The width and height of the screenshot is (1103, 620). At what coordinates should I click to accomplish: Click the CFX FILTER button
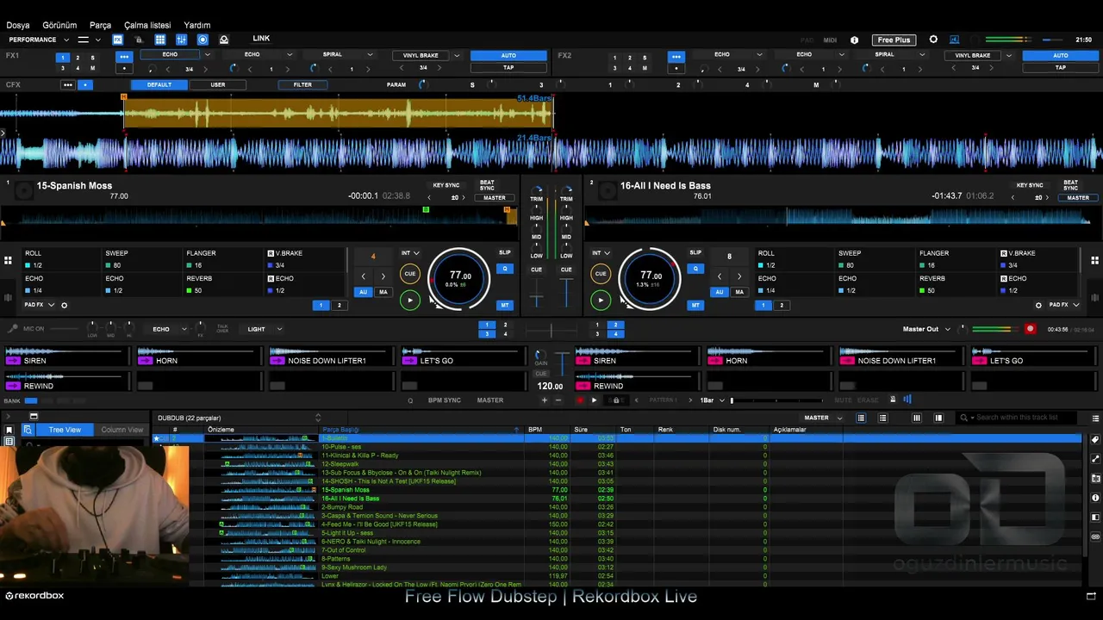(x=302, y=84)
